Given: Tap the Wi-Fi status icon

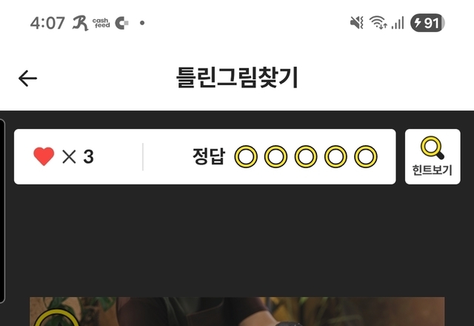Looking at the screenshot, I should click(378, 23).
